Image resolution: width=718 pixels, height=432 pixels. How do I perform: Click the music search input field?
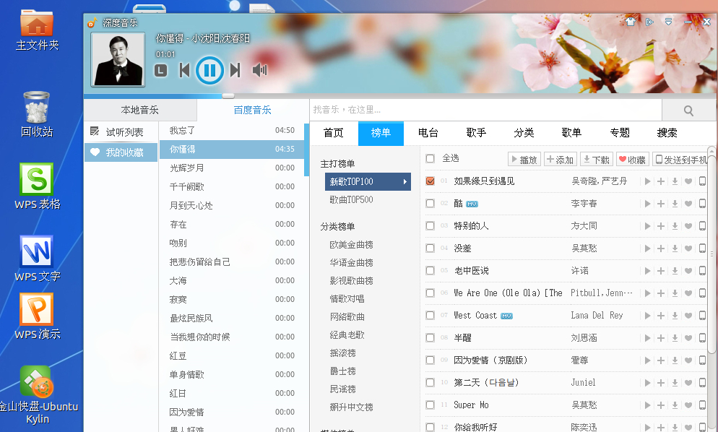tap(486, 111)
